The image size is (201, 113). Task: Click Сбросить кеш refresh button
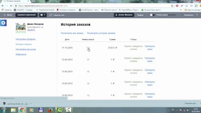tap(57, 15)
